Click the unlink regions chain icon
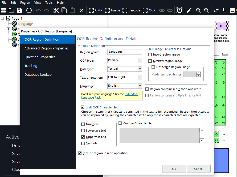This screenshot has width=237, height=177. (170, 10)
